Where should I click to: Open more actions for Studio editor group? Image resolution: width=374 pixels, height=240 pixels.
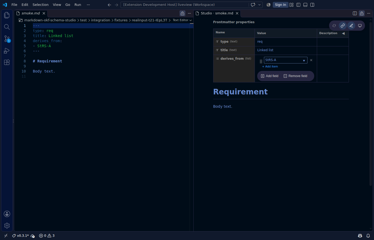[369, 13]
